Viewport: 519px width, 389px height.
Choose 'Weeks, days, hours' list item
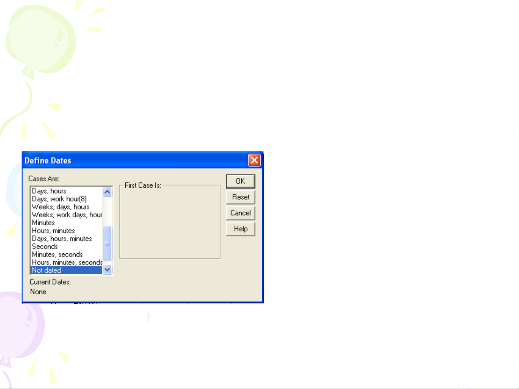pos(61,207)
